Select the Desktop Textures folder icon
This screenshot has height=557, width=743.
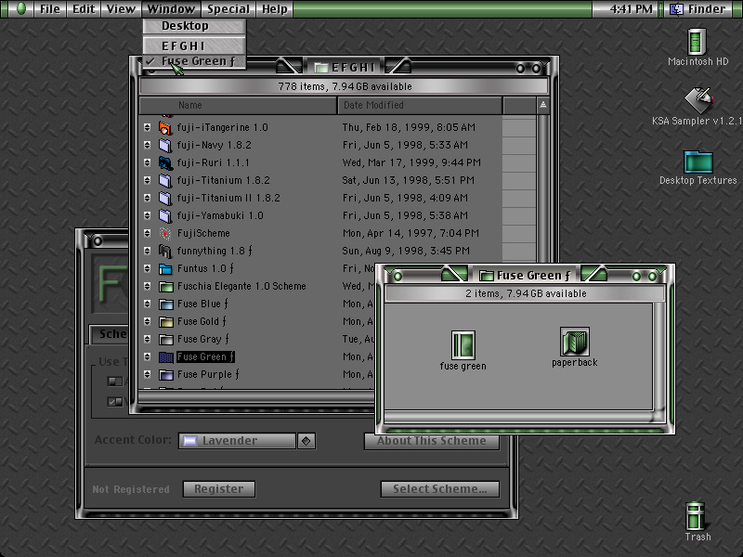tap(698, 162)
